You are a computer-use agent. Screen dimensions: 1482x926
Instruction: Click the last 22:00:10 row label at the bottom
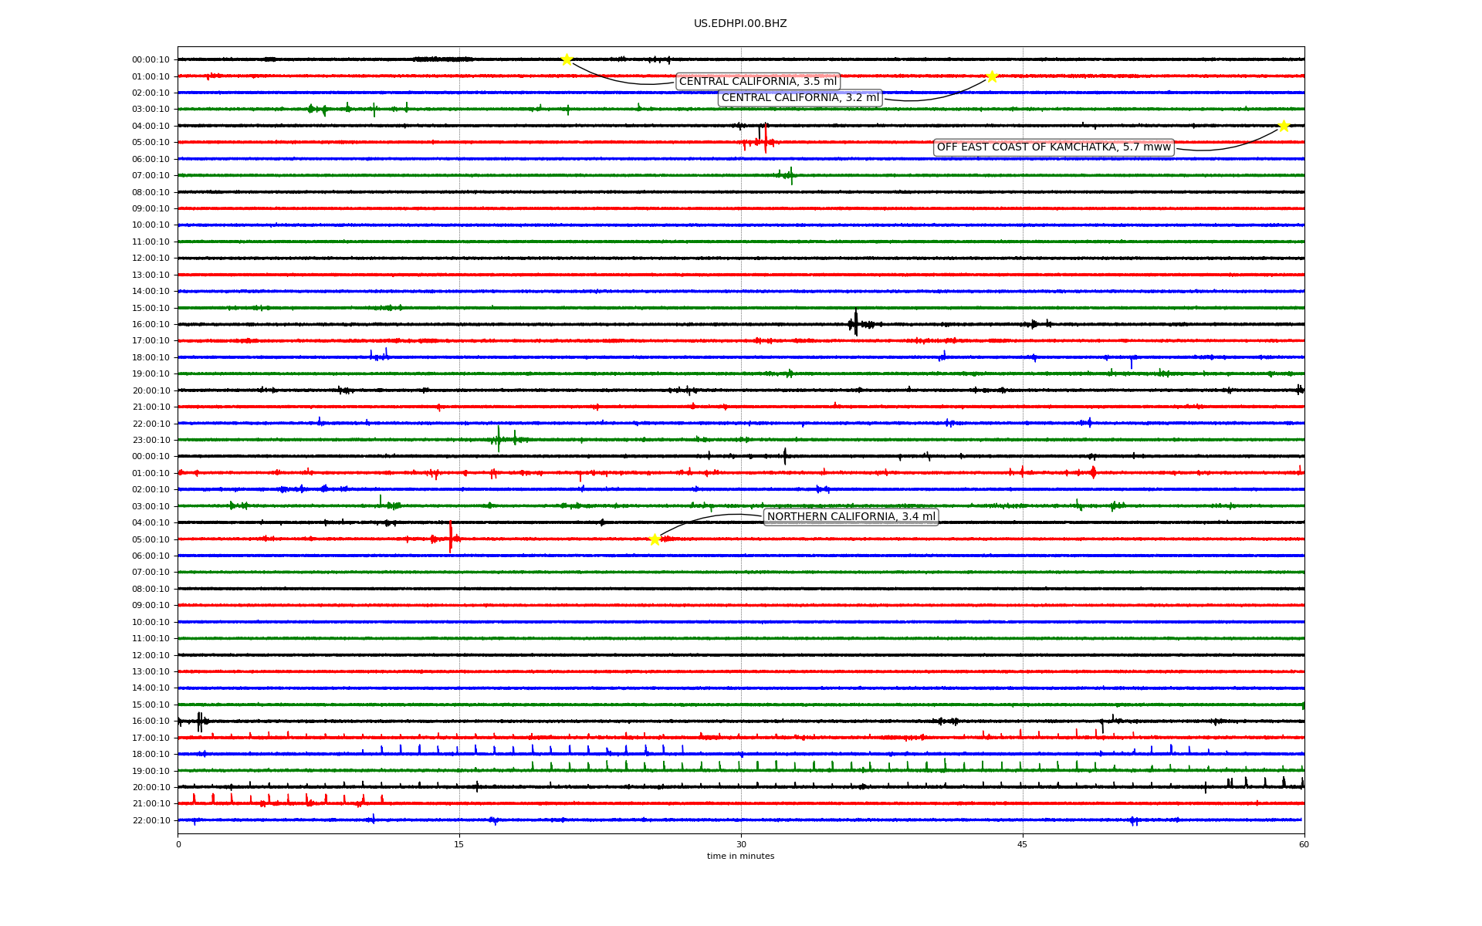point(151,820)
